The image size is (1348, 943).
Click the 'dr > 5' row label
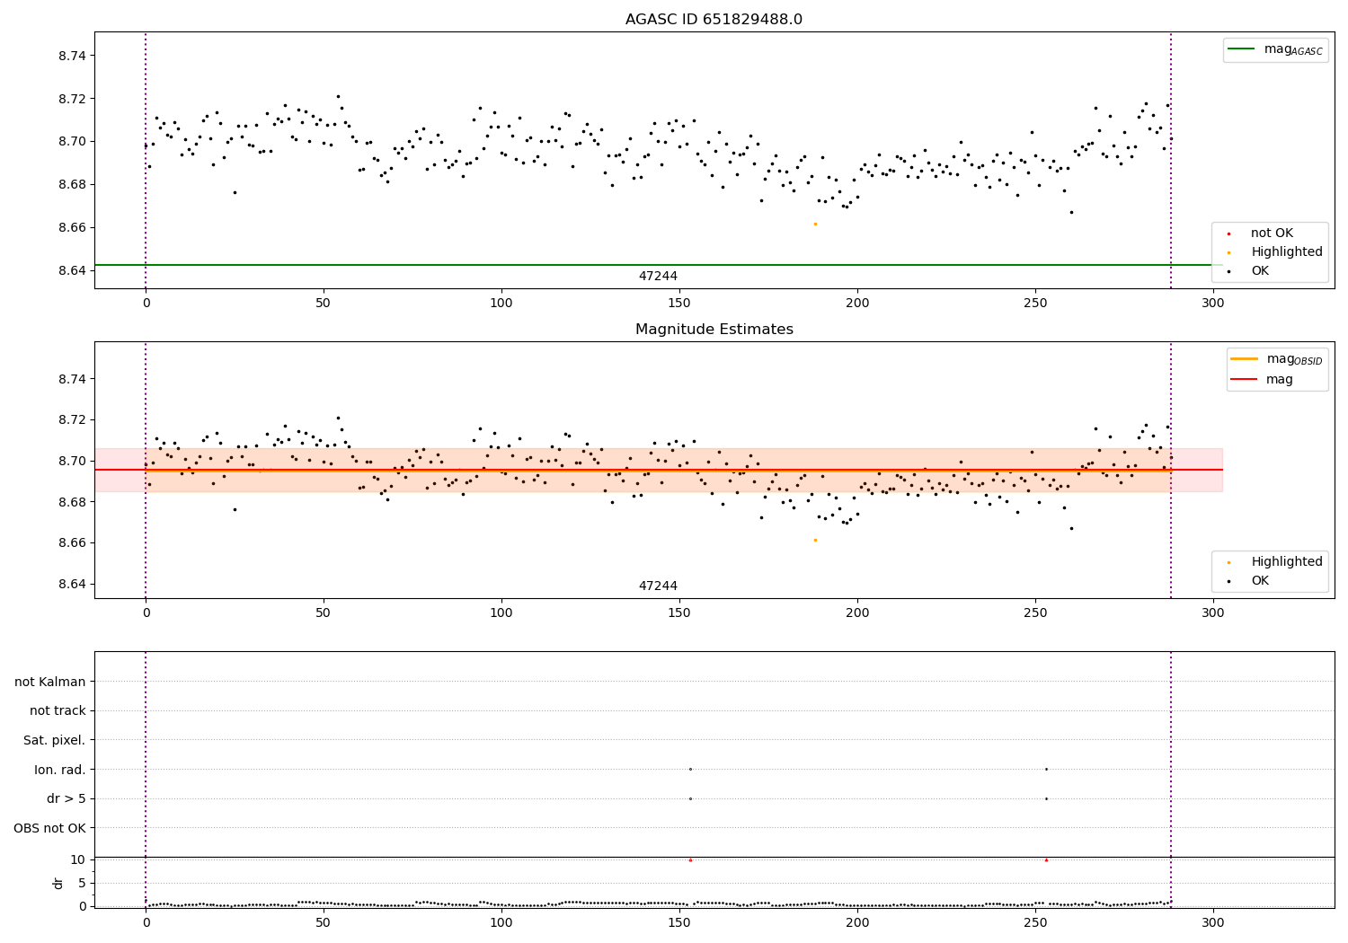point(67,799)
